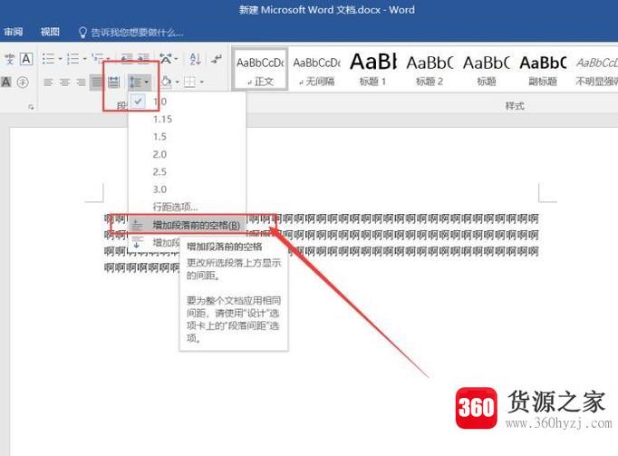Apply character shading with the gray A icon
This screenshot has width=618, height=456.
tap(6, 82)
